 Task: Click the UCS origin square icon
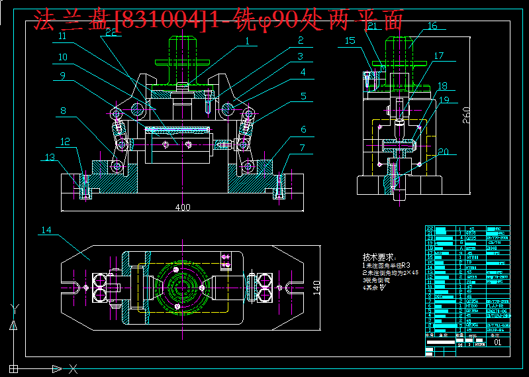tap(13, 368)
